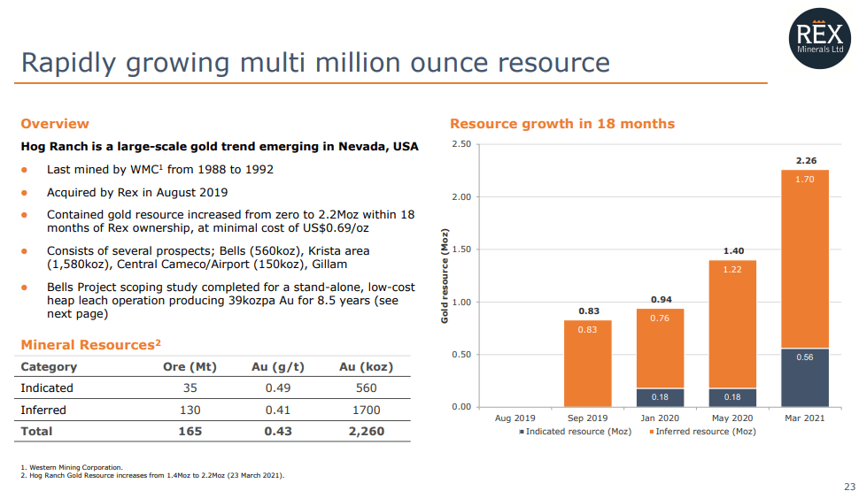Click the 'Au (koz)' table header

pos(366,367)
